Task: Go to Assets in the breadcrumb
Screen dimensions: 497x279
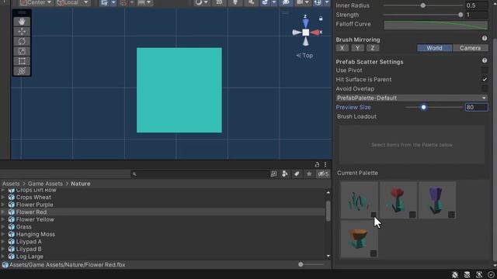Action: [11, 184]
